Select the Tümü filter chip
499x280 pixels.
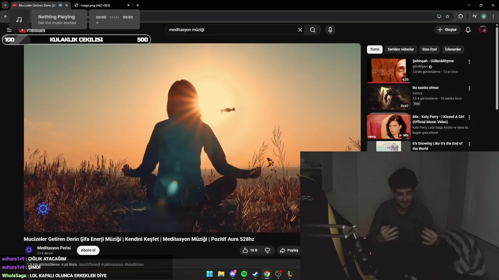(375, 49)
